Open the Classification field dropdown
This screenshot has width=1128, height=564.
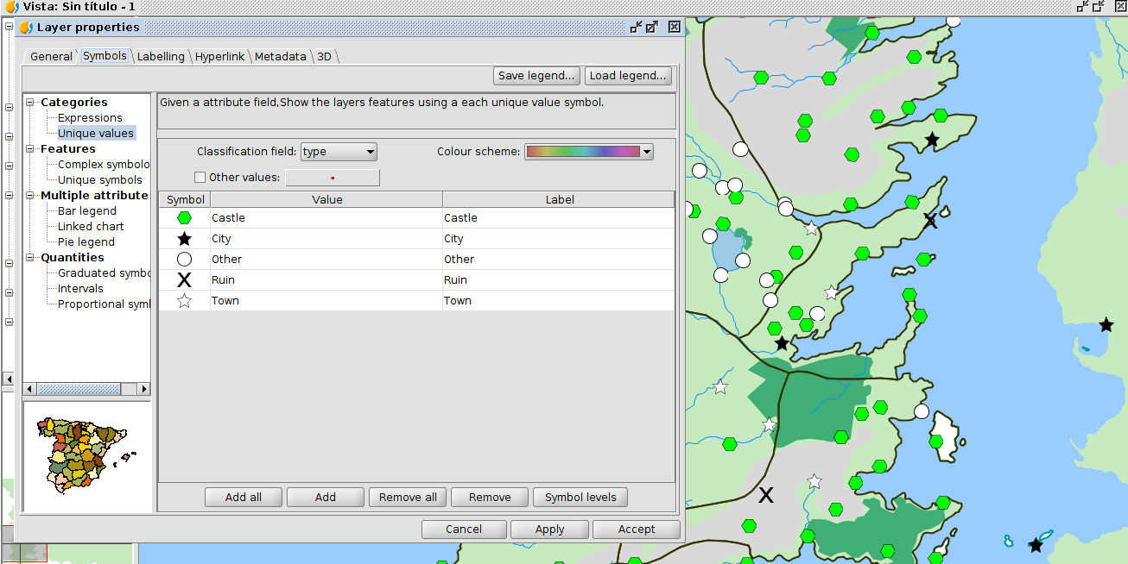tap(339, 152)
